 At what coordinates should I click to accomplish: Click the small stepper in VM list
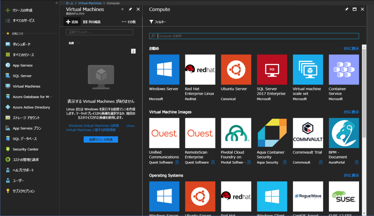click(133, 51)
